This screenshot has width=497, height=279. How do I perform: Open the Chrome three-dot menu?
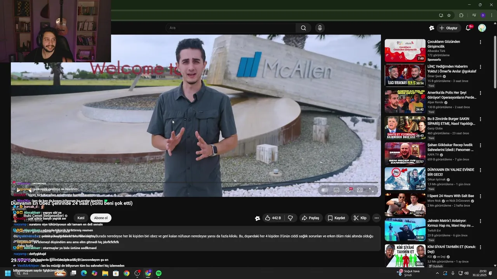pos(491,15)
